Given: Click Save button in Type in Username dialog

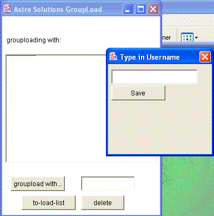Looking at the screenshot, I should pyautogui.click(x=138, y=93).
